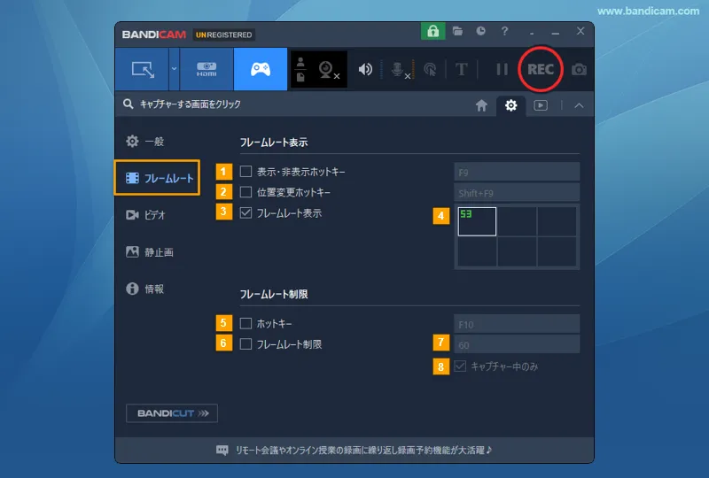Viewport: 709px width, 478px height.
Task: Click the F10 hotkey field
Action: 517,324
